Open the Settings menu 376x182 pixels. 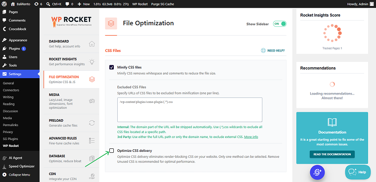click(20, 74)
